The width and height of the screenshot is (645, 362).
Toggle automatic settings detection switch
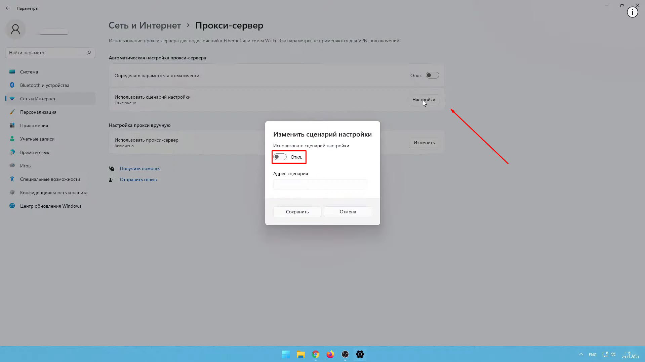pyautogui.click(x=432, y=75)
